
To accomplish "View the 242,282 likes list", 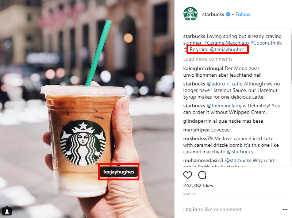I will 198,186.
